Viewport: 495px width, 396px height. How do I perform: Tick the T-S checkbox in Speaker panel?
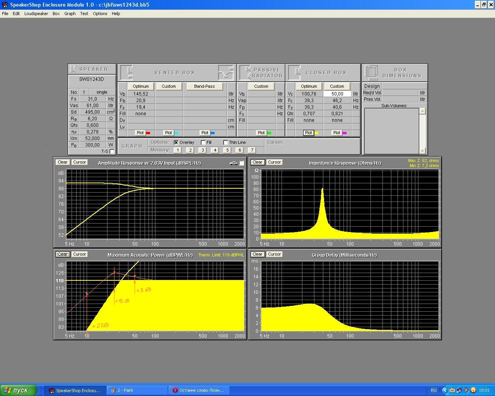pos(112,151)
